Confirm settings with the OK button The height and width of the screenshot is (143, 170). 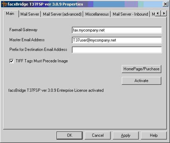point(69,135)
